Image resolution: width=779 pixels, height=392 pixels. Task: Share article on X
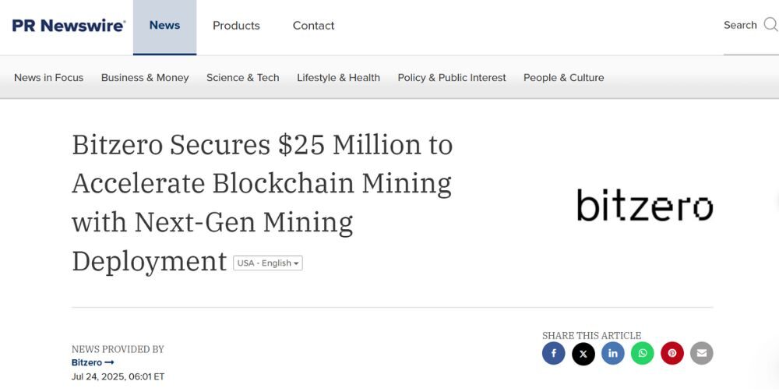(x=583, y=354)
